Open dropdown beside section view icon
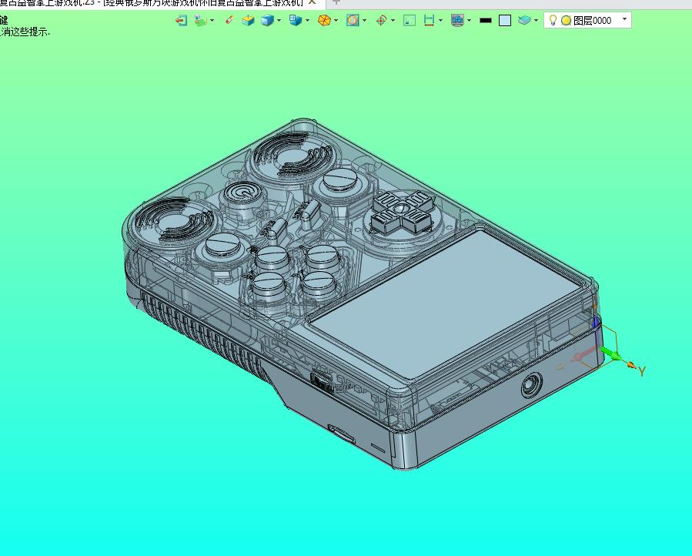The height and width of the screenshot is (556, 692). pyautogui.click(x=365, y=20)
